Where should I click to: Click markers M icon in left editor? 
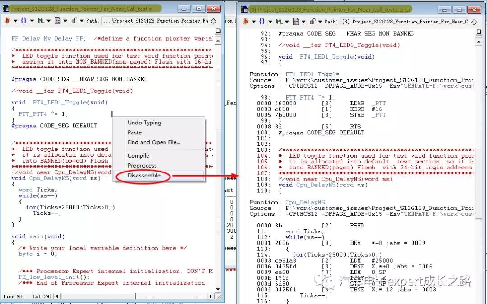(41, 21)
